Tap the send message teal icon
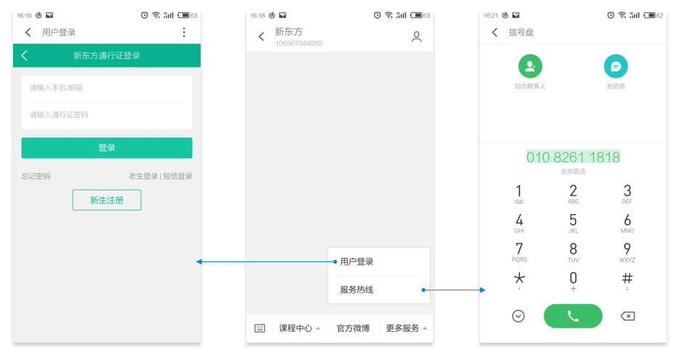This screenshot has width=679, height=355. (616, 66)
